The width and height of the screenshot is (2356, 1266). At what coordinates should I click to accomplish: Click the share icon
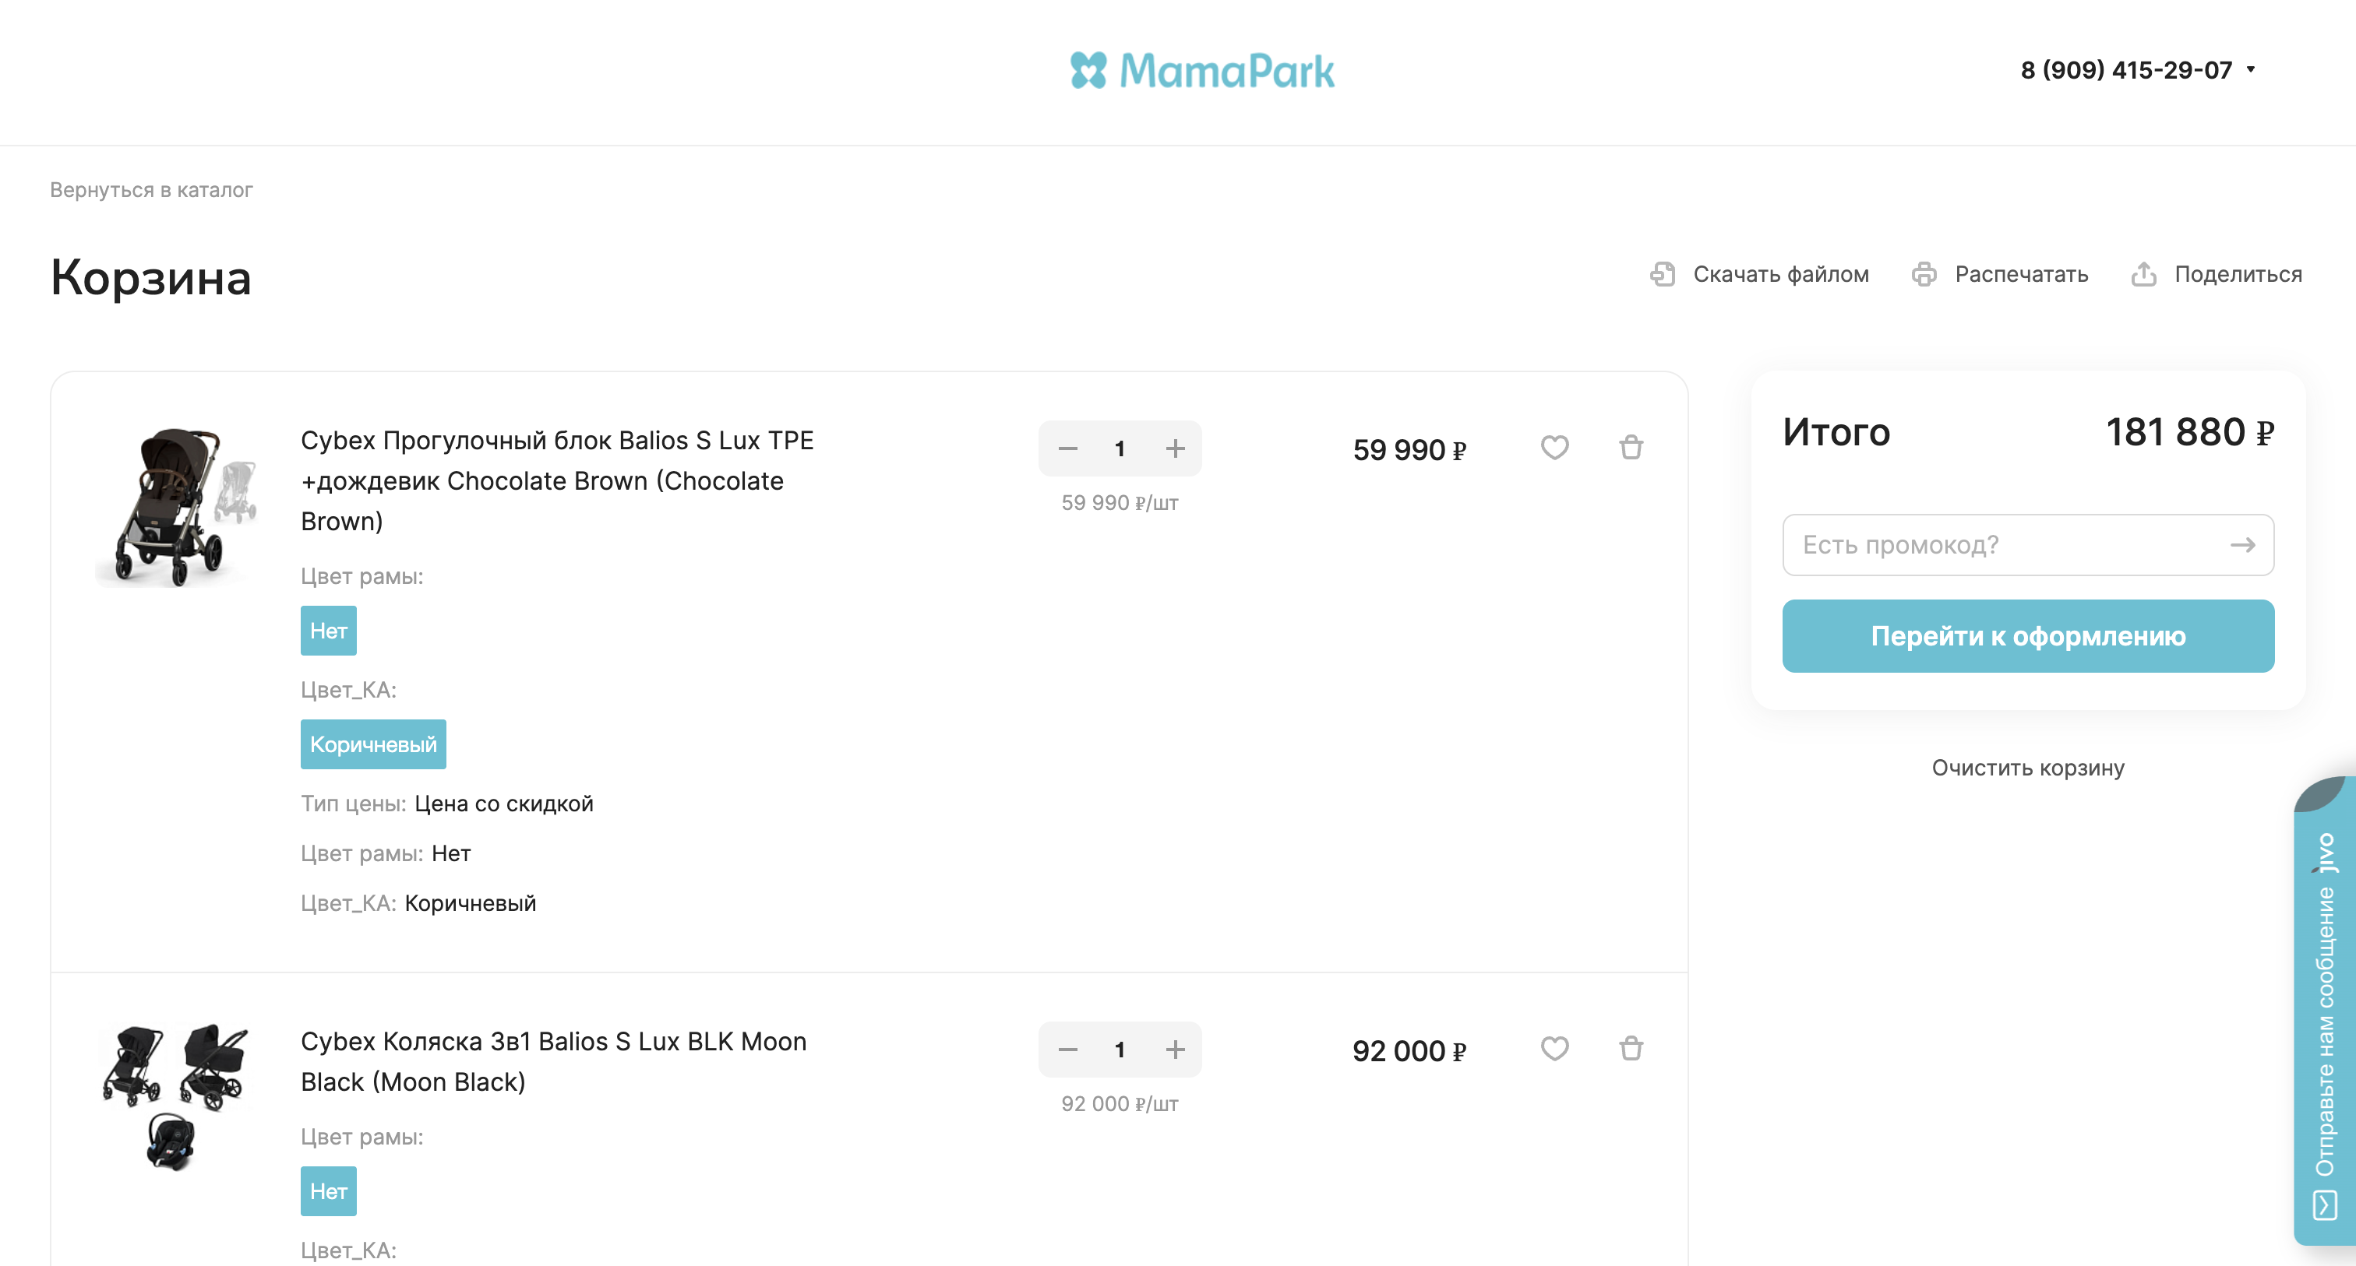click(2143, 274)
